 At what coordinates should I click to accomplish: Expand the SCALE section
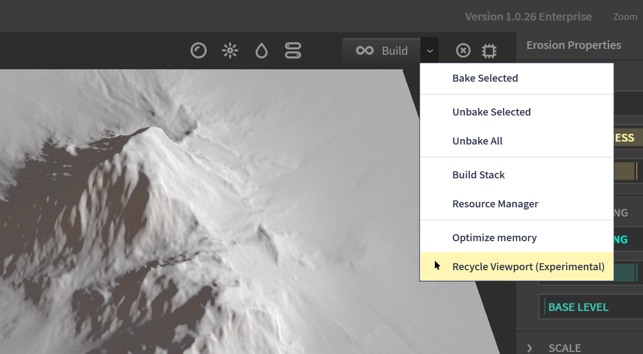(x=529, y=348)
